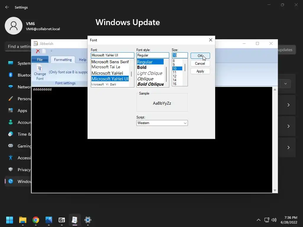Click the Settings back arrow
Screen dimensions: 303x227
[x=7, y=7]
